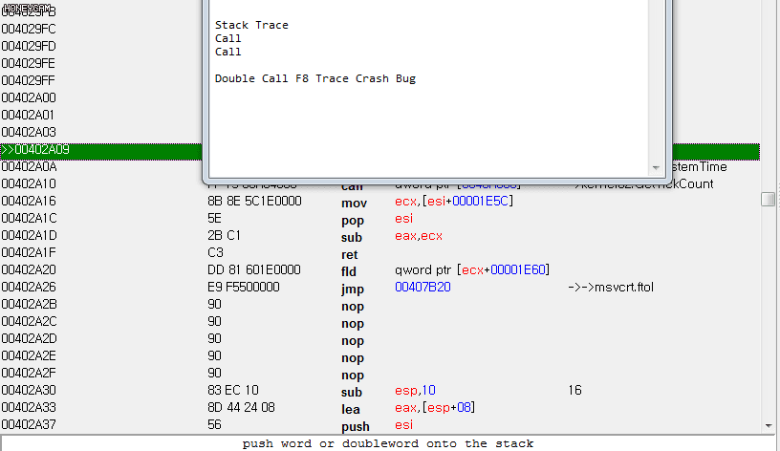This screenshot has height=451, width=780.
Task: Click address 00402A01 in the list
Action: click(29, 115)
